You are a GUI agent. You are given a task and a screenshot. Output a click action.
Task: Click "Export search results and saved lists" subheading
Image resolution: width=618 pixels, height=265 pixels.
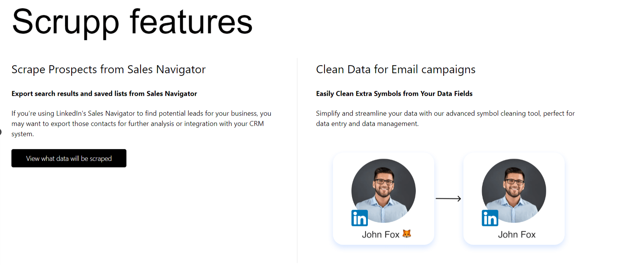[104, 94]
